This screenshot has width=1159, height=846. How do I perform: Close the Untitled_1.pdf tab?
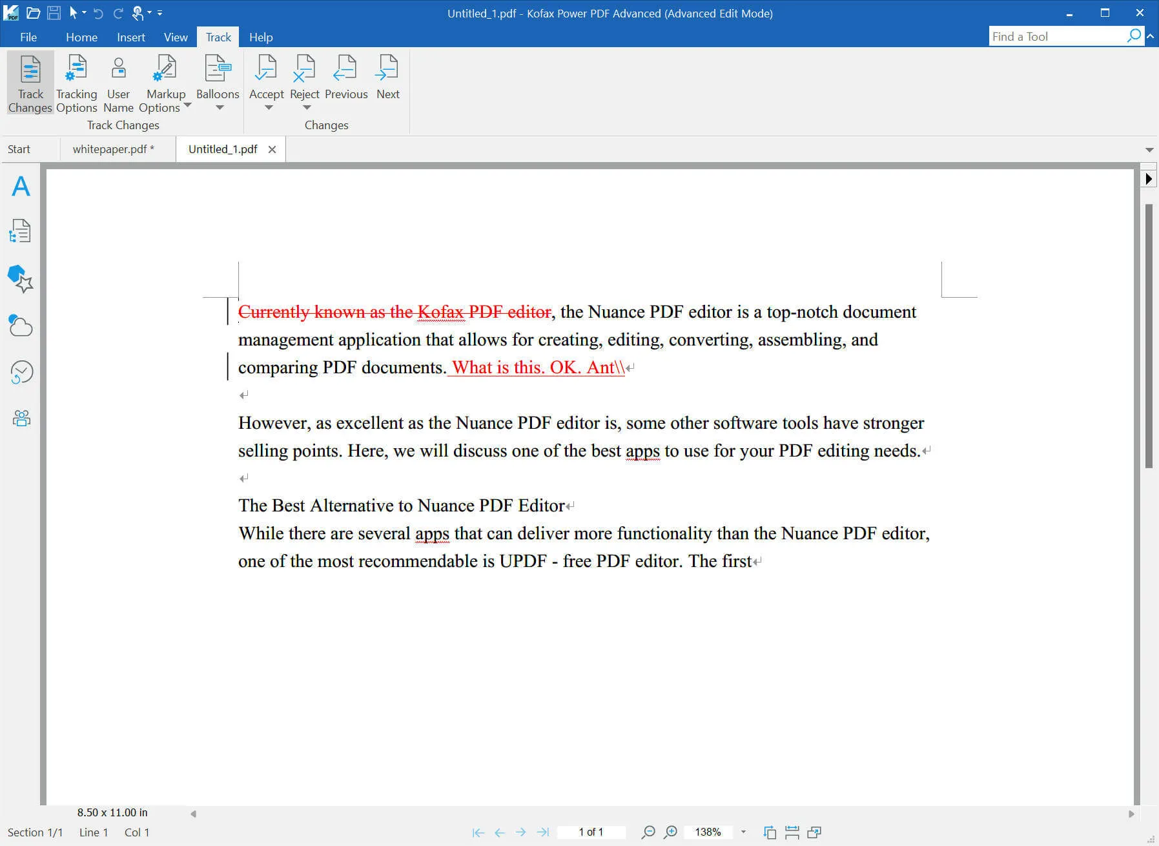272,149
